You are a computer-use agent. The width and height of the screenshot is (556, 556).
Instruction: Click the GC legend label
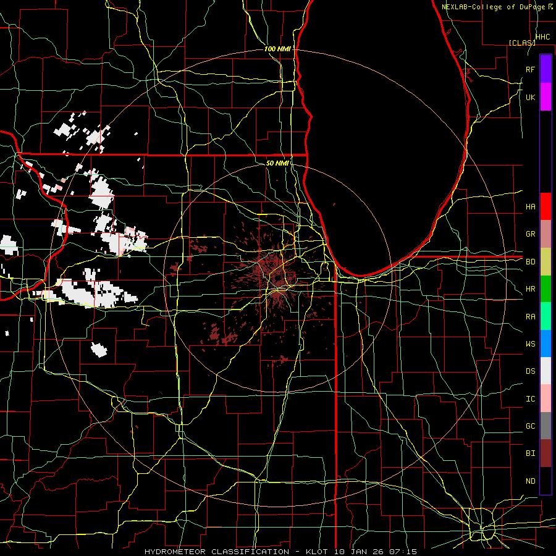530,426
